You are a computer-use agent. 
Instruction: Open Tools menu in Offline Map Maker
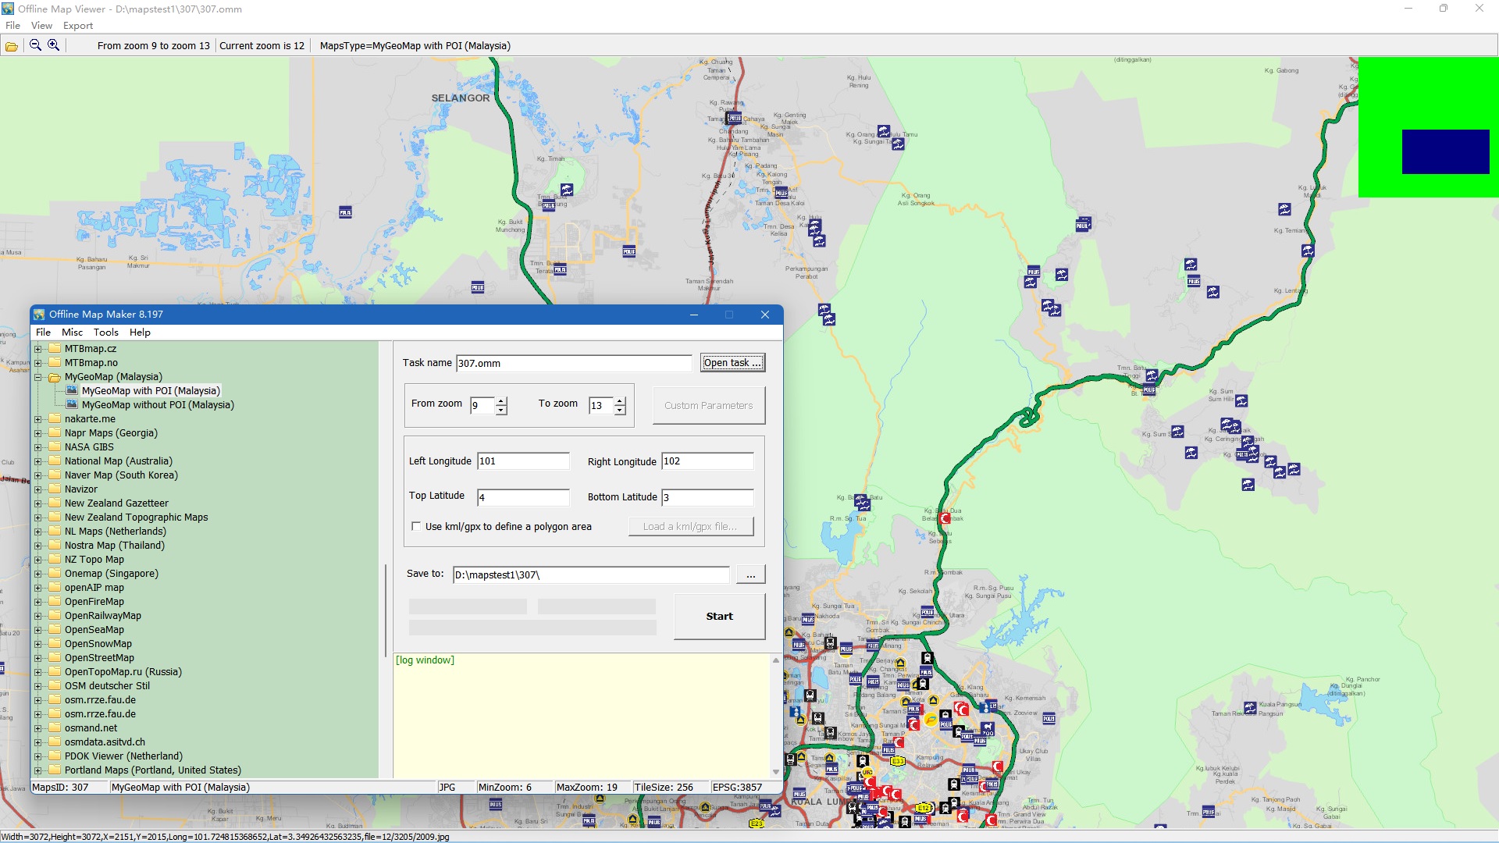coord(105,332)
